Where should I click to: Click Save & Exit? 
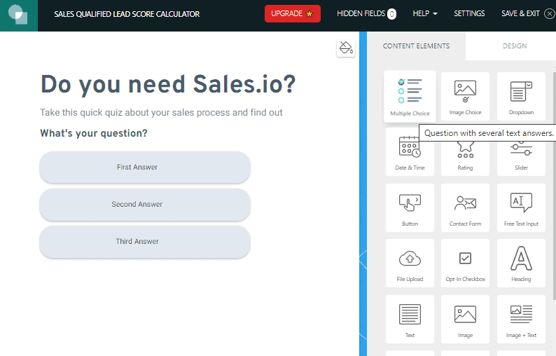coord(520,13)
